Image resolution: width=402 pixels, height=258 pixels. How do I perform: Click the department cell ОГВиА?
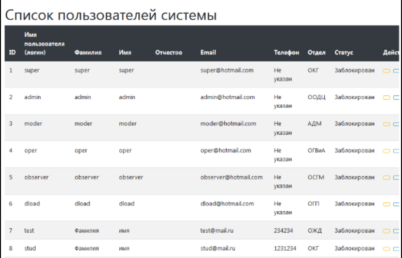click(x=316, y=150)
